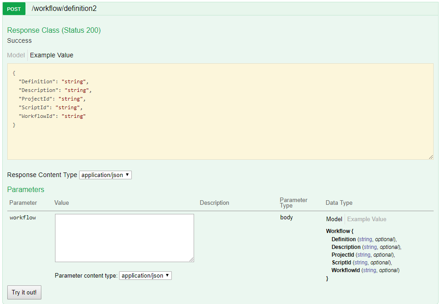
Task: Open the /workflow/definition2 endpoint path
Action: click(x=64, y=9)
